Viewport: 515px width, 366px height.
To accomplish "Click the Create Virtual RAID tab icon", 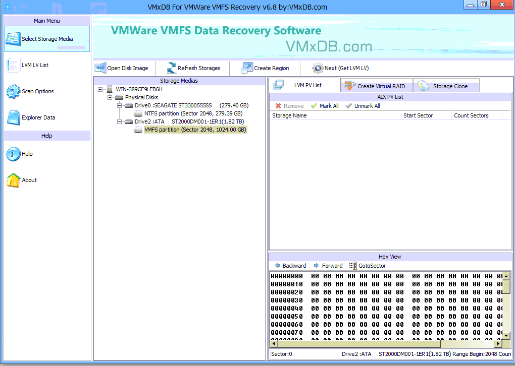I will [x=350, y=86].
